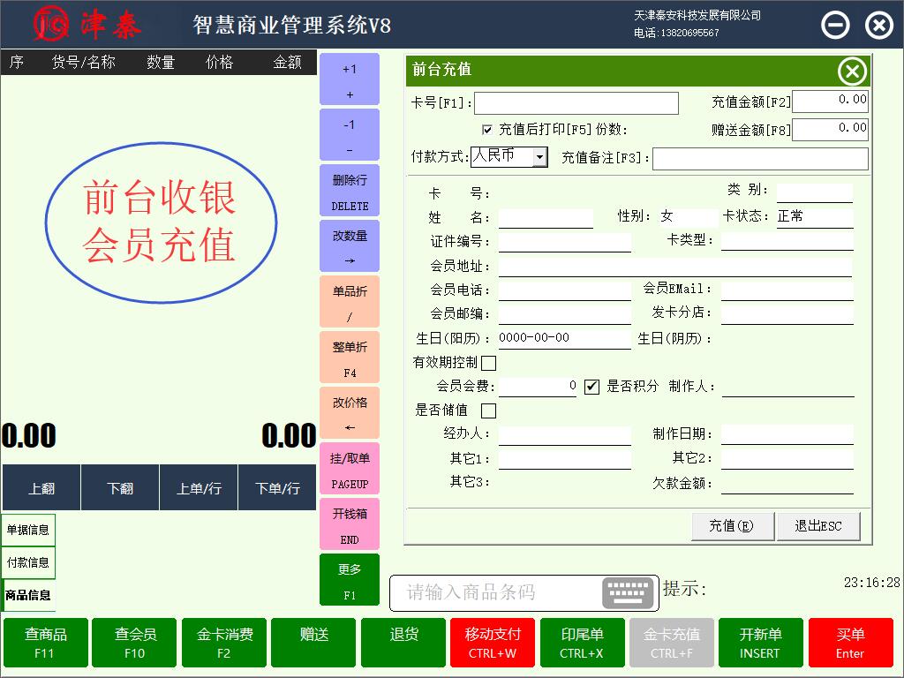The width and height of the screenshot is (904, 678).
Task: Click the 卡号 card number input field
Action: coord(576,103)
